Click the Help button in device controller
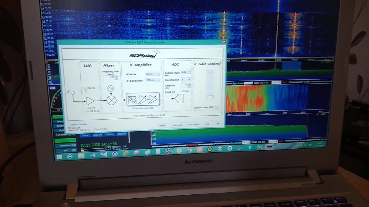The height and width of the screenshot is (207, 369). [207, 124]
